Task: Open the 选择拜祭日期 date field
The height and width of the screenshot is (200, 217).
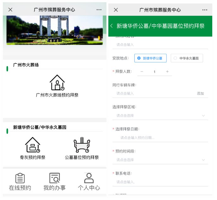Action: [160, 138]
